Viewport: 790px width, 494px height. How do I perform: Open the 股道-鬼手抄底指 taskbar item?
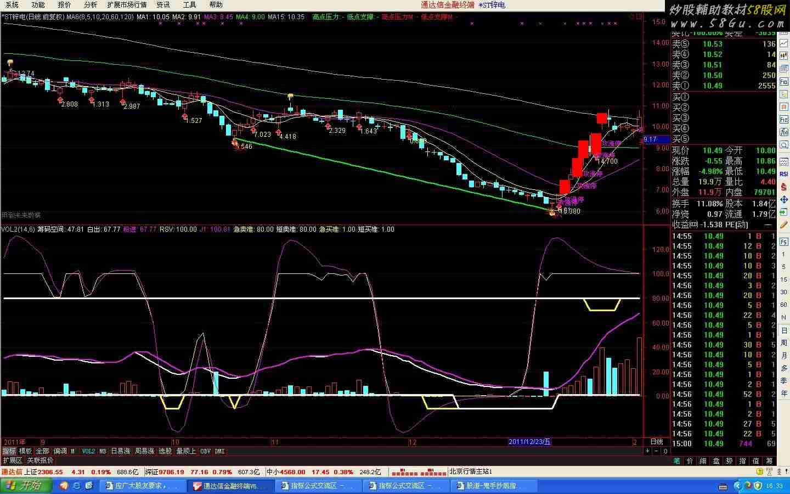494,486
